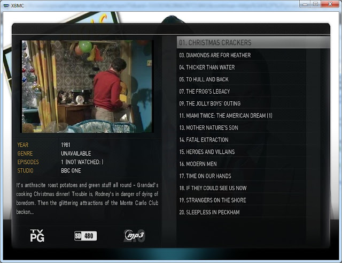The image size is (342, 263).
Task: Choose episode 05. To Hull And Back
Action: tap(253, 79)
